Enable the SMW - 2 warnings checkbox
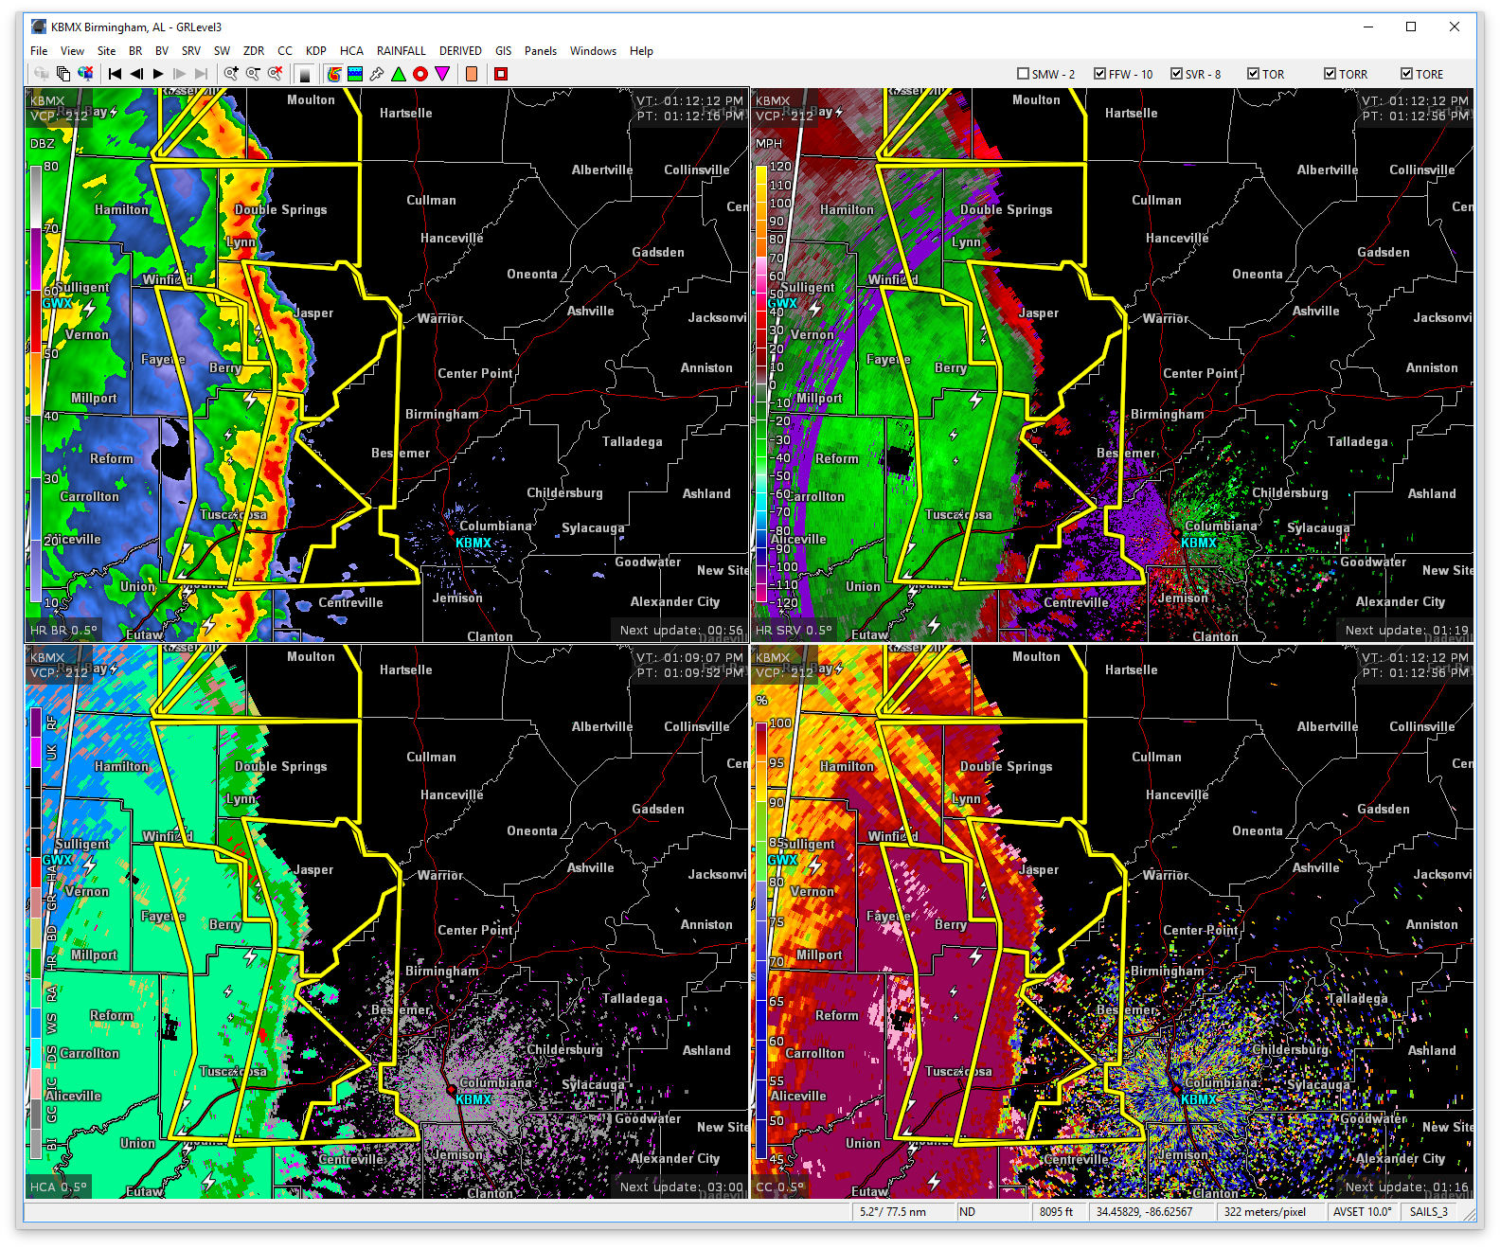1500x1249 pixels. tap(1023, 74)
